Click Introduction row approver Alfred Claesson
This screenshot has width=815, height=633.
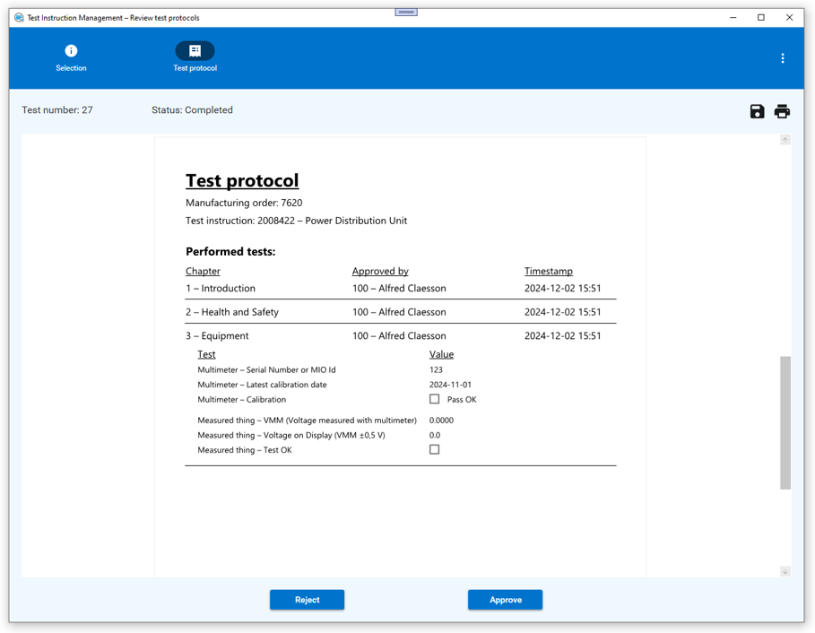click(399, 289)
